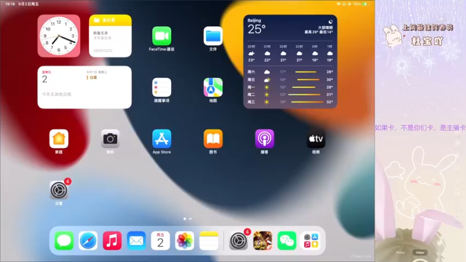Open Messages in the dock
The image size is (466, 262).
[64, 240]
